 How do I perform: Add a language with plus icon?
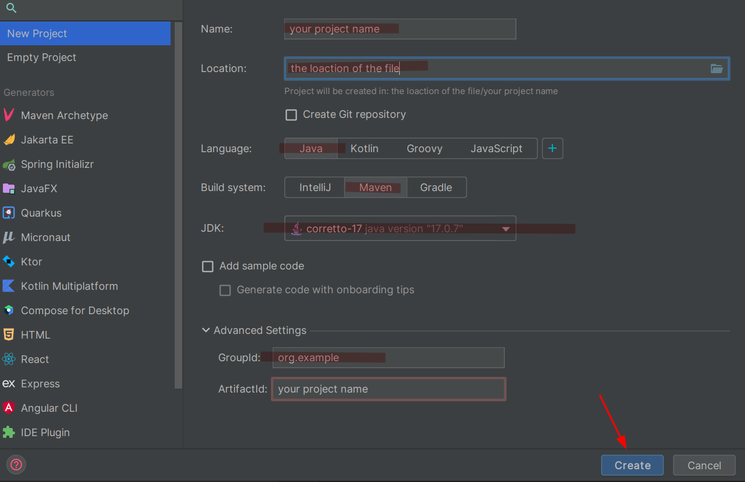[x=552, y=149]
